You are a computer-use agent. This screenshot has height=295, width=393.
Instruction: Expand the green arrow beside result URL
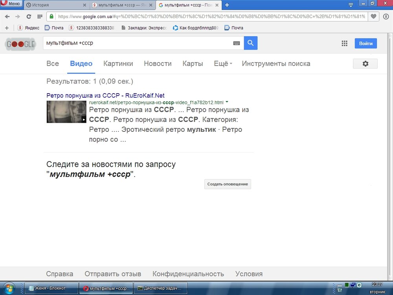[x=227, y=102]
